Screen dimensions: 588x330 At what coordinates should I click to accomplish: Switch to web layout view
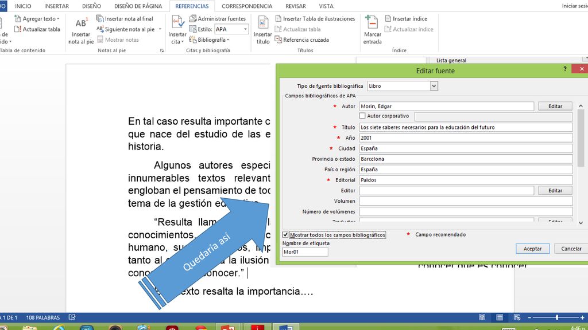[517, 317]
